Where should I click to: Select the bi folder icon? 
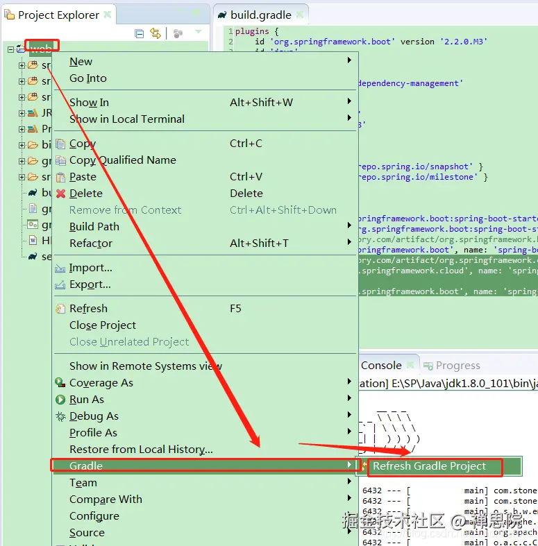[x=33, y=145]
